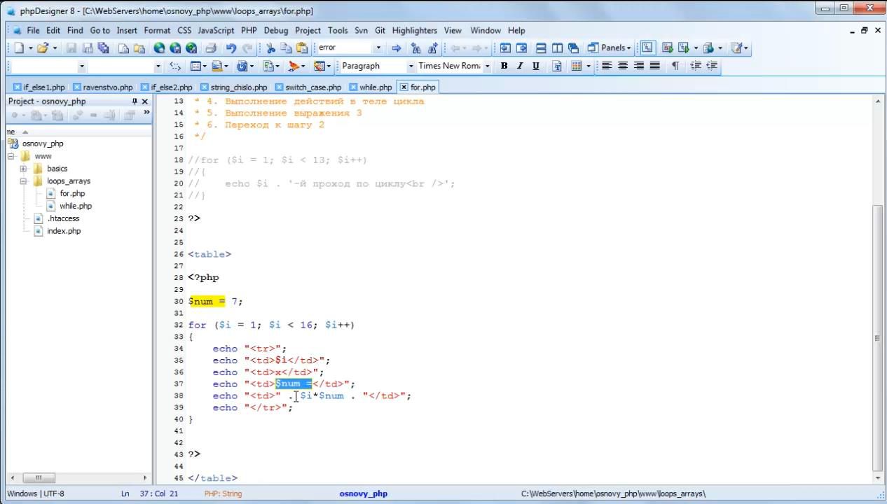Image resolution: width=887 pixels, height=504 pixels.
Task: Click the Insert font tag icon
Action: (x=557, y=66)
